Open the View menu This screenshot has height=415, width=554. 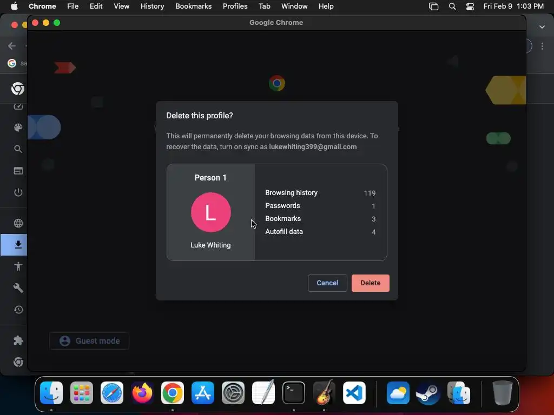coord(121,6)
